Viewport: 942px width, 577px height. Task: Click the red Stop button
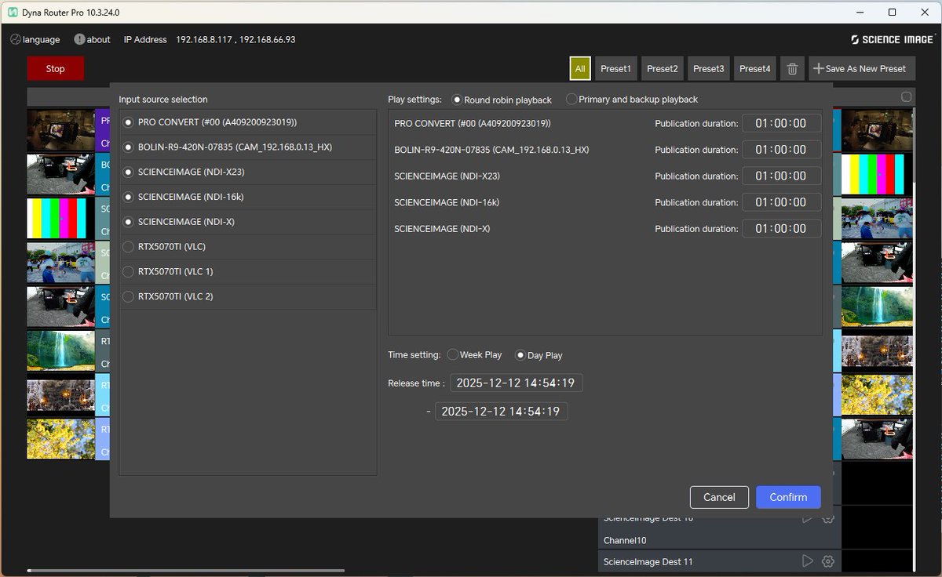point(55,68)
